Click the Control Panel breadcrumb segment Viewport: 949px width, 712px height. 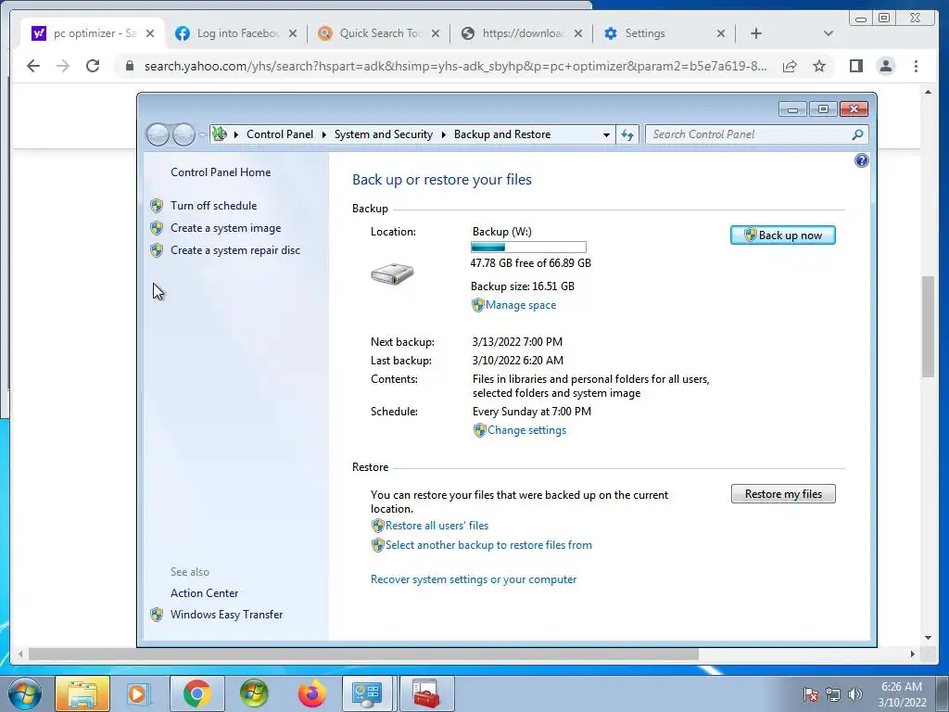[280, 134]
